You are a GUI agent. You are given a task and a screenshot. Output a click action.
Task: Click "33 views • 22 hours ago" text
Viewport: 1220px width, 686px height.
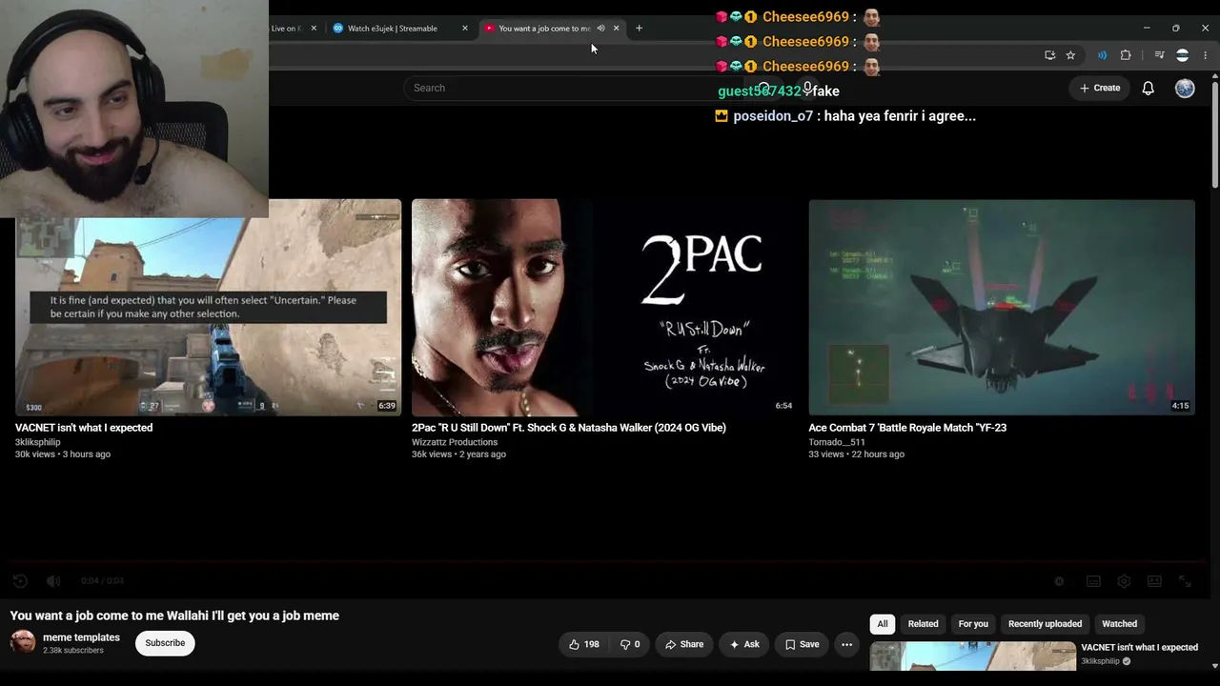(x=856, y=454)
